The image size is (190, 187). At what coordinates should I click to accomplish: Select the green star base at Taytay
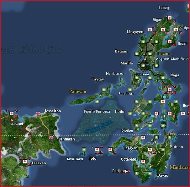[104, 90]
